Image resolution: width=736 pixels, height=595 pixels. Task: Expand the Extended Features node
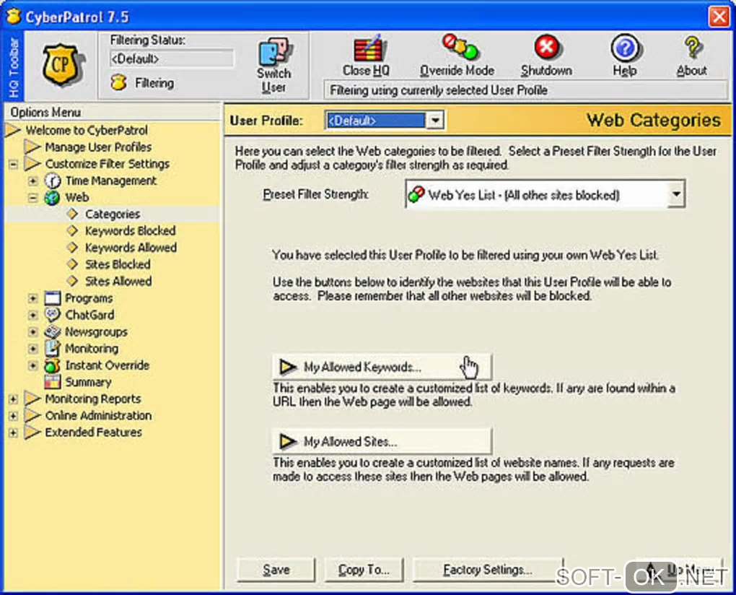[13, 433]
